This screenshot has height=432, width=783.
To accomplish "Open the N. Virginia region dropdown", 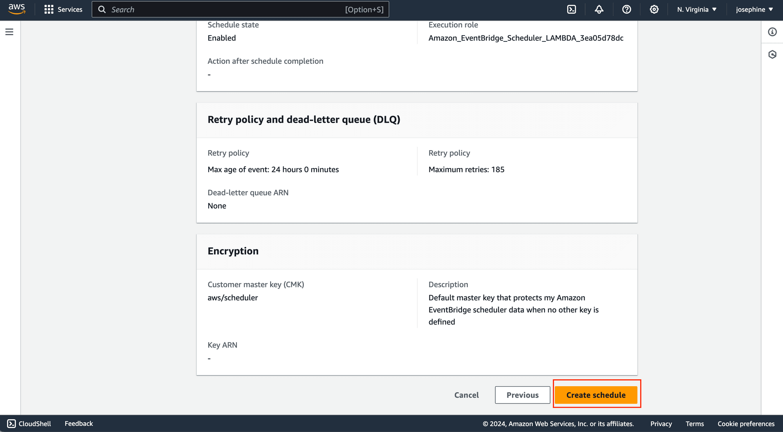I will coord(697,9).
